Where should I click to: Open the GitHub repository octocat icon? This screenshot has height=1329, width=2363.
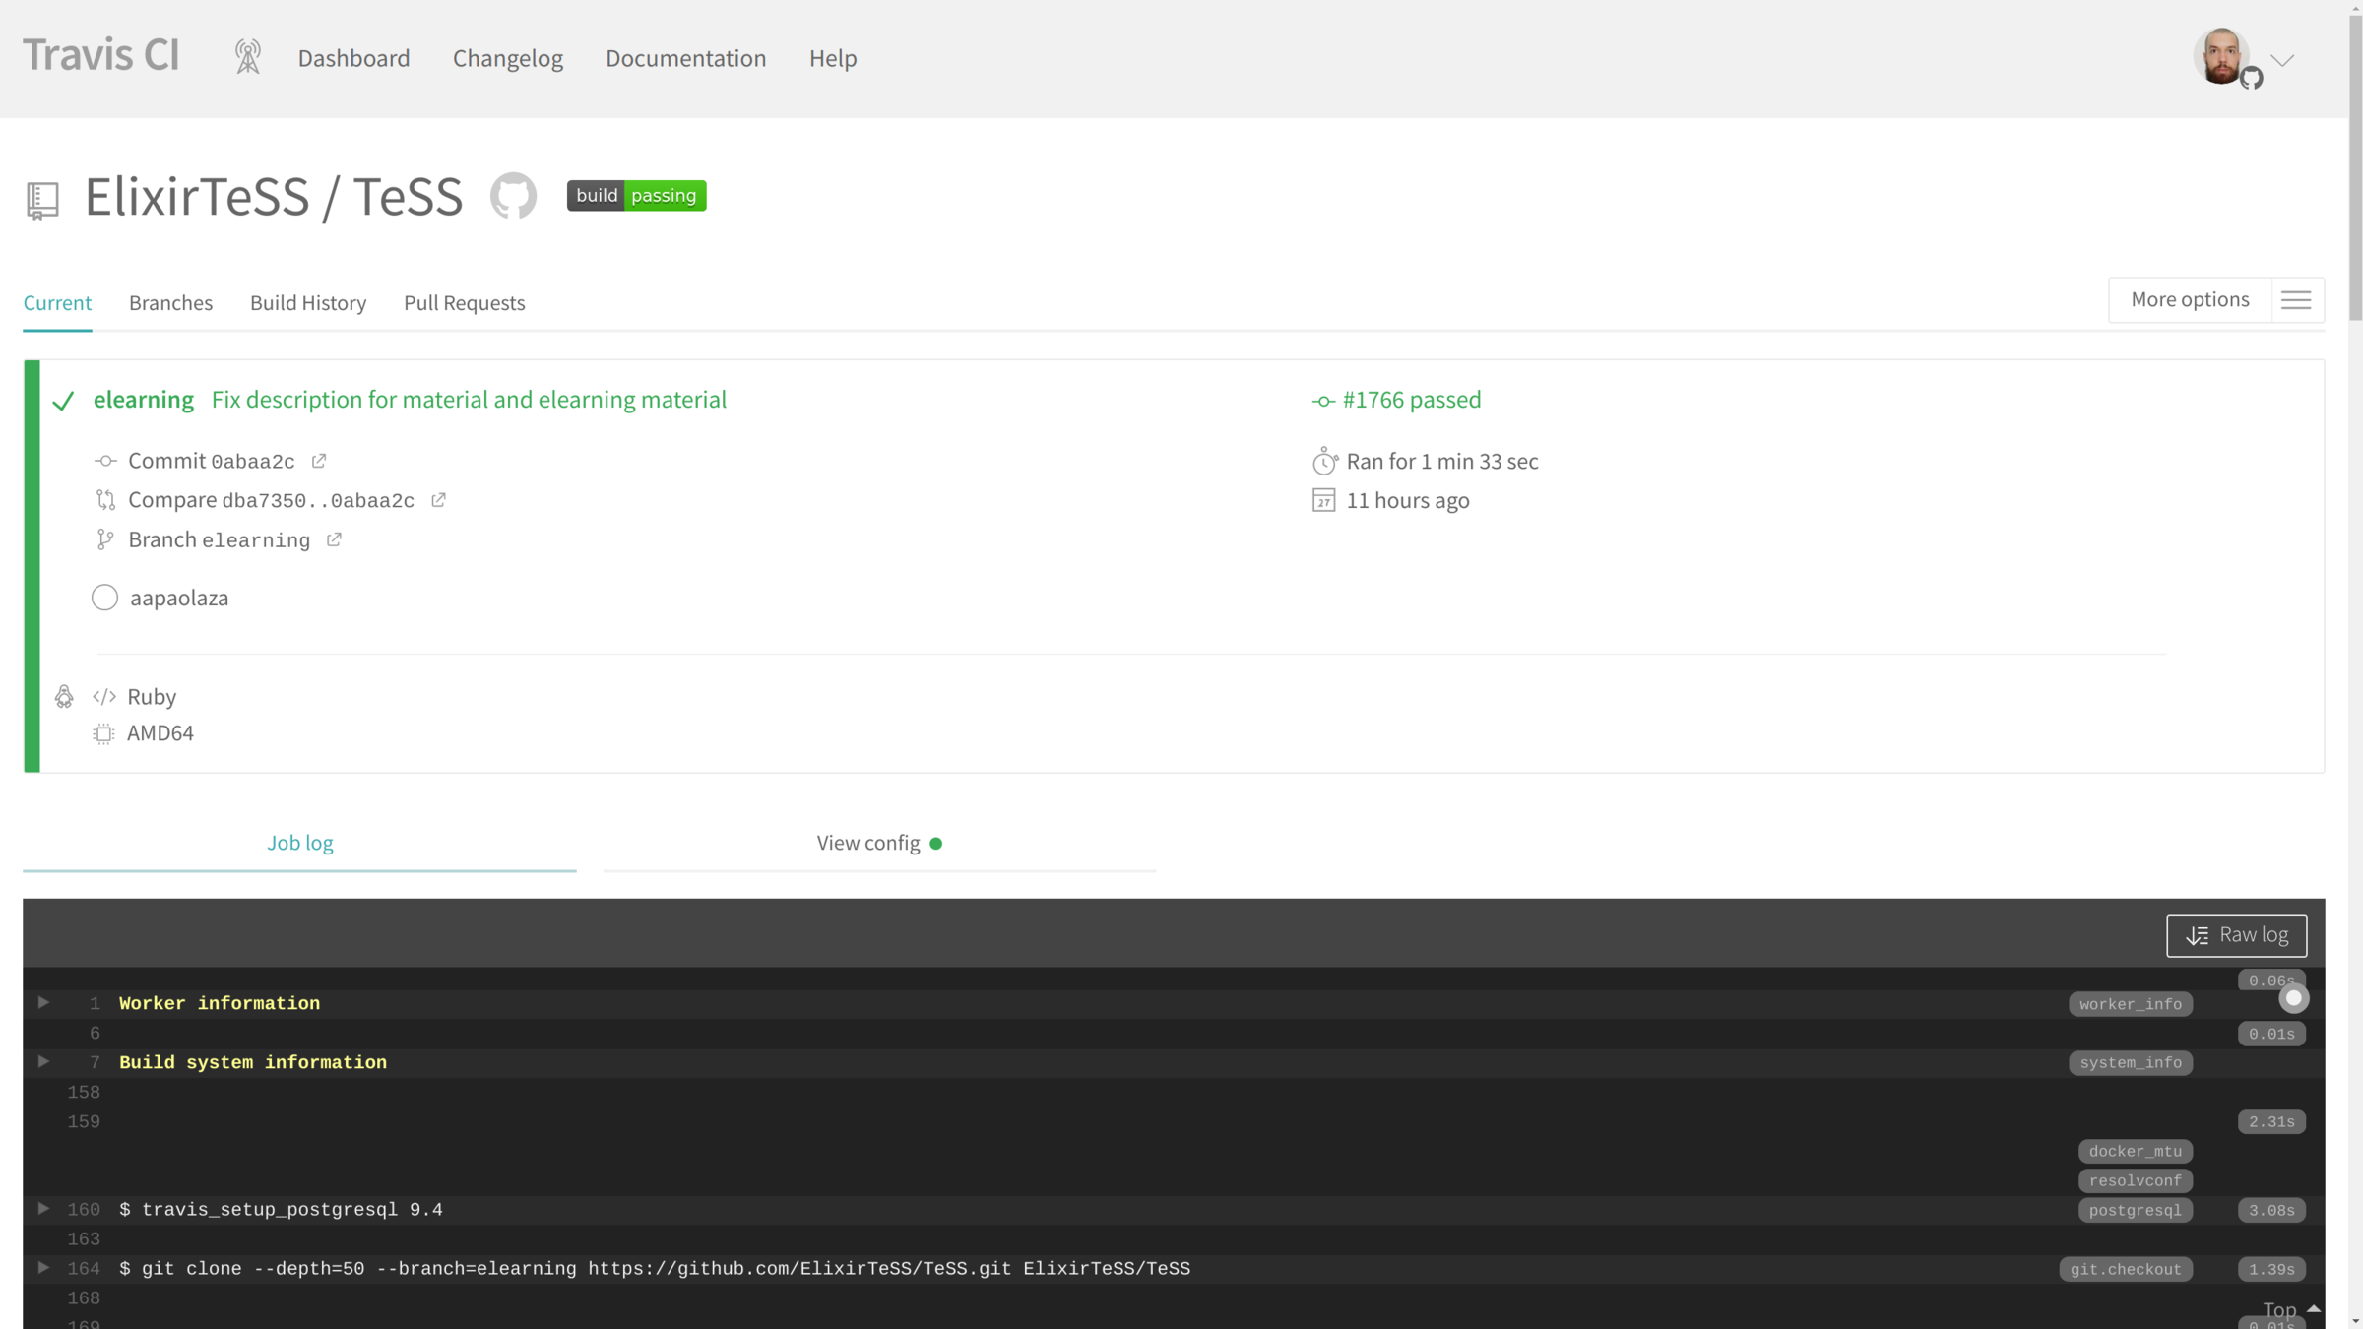click(x=513, y=196)
